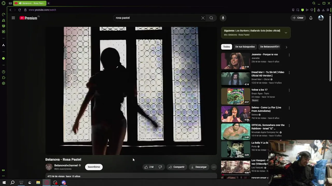The image size is (332, 186).
Task: Open options for Somewhere over the Rainbow
Action: pyautogui.click(x=289, y=126)
